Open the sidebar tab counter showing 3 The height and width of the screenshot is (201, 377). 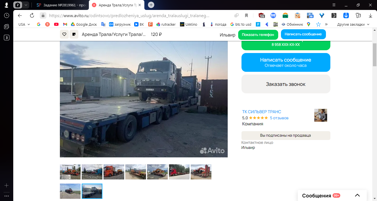coord(7,38)
